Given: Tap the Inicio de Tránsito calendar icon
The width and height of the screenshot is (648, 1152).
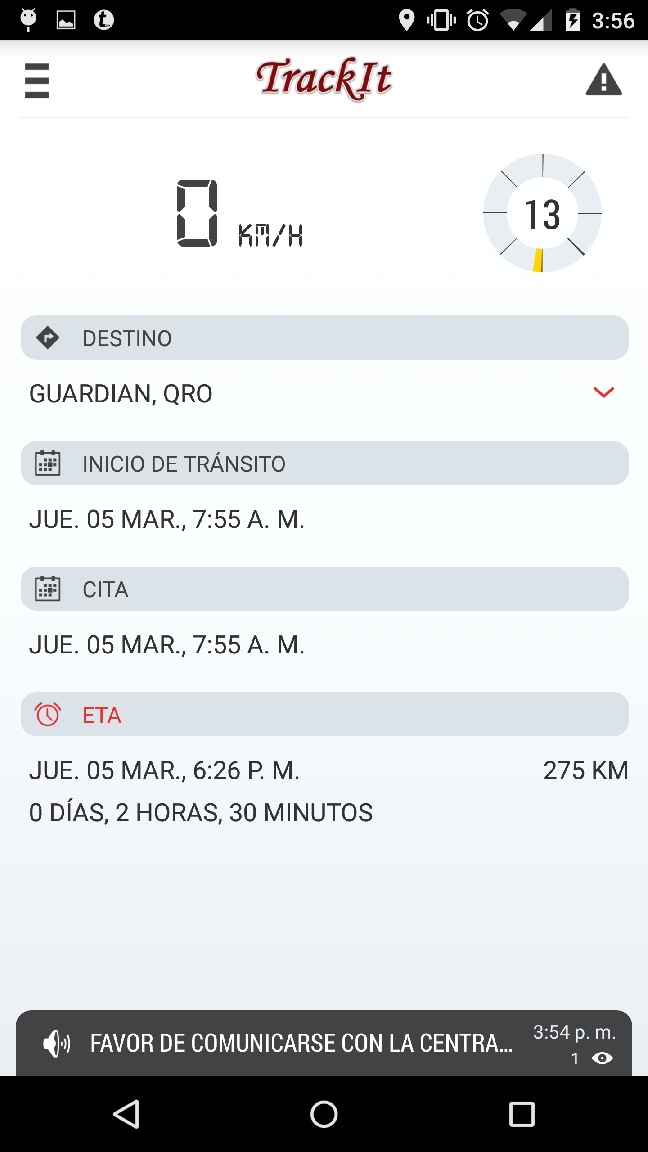Looking at the screenshot, I should [48, 463].
